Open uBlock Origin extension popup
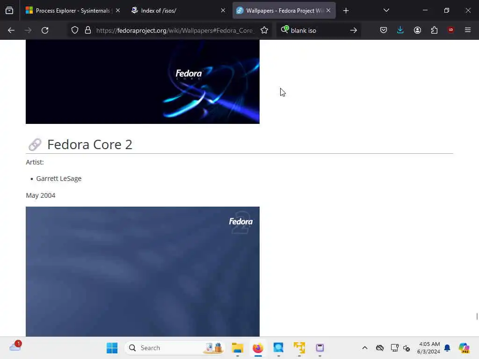The width and height of the screenshot is (479, 359). pos(450,30)
